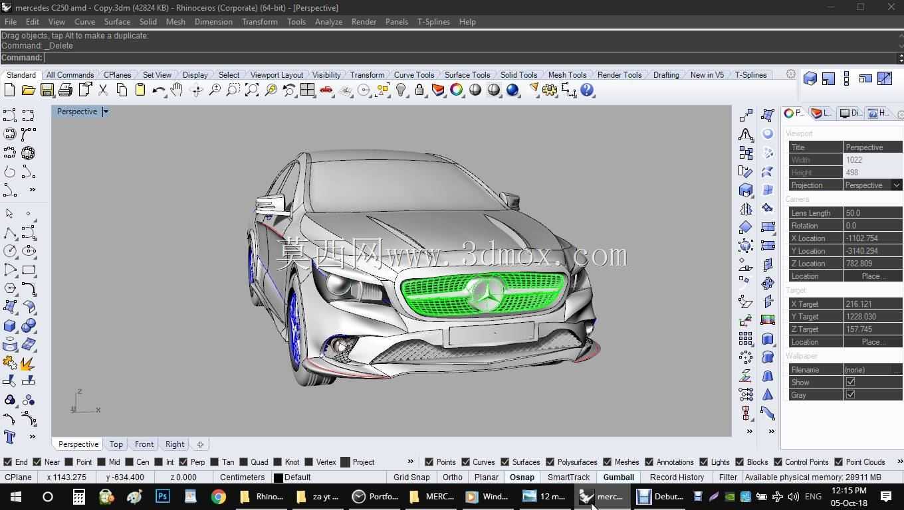Click the Zoom Extents icon
Screen dimensions: 904x510
point(252,90)
